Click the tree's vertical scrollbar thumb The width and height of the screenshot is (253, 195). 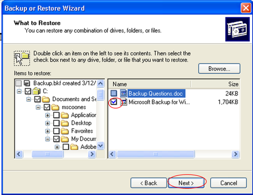[101, 95]
